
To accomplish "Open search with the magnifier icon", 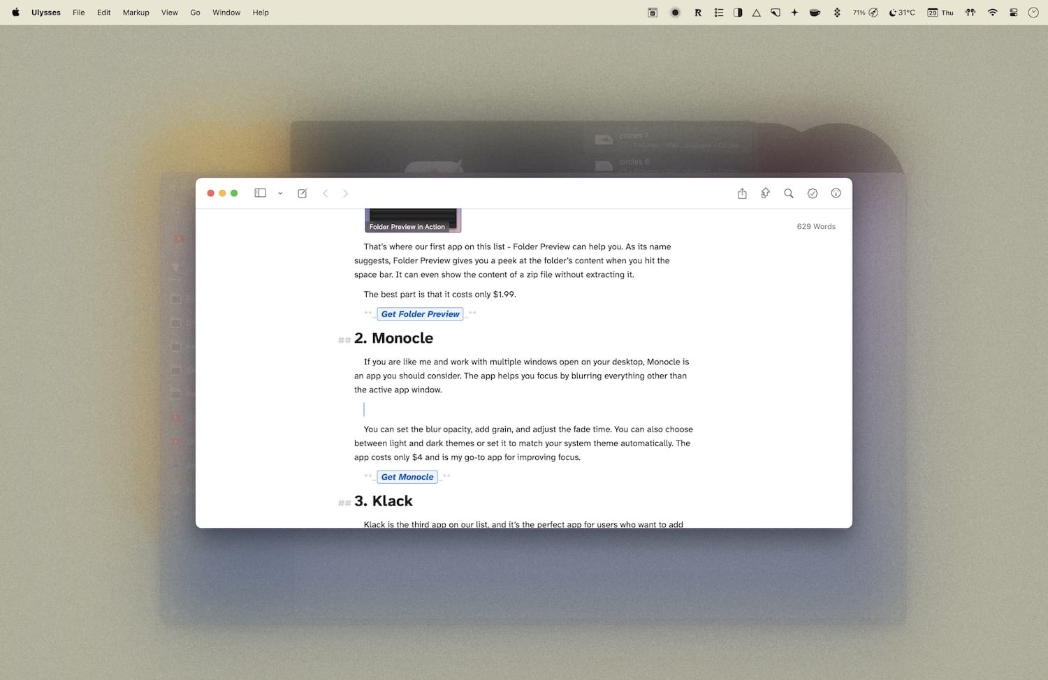I will (789, 193).
